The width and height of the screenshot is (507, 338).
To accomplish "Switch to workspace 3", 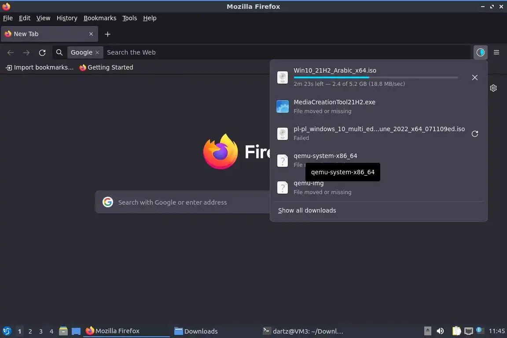I will [41, 331].
